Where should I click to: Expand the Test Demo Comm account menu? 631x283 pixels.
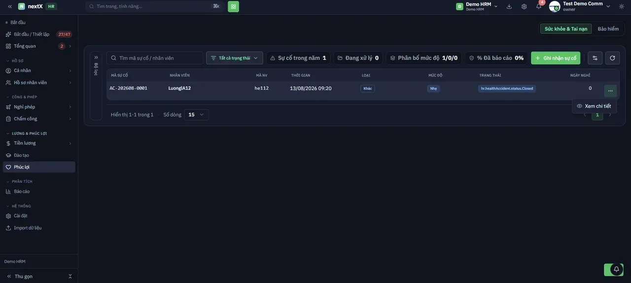point(580,6)
